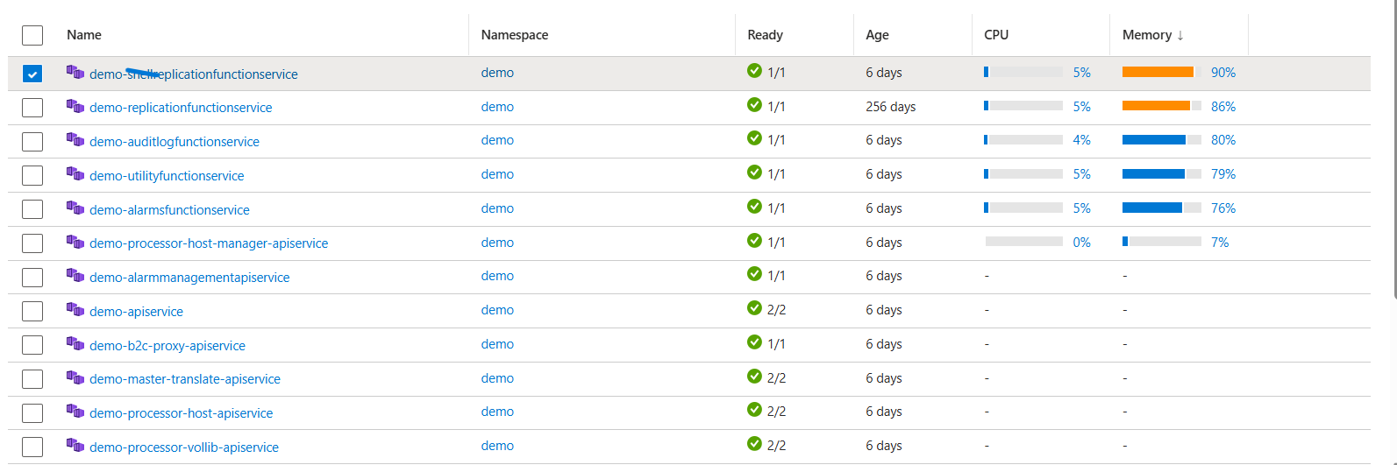Sort by the Ready column header

766,35
